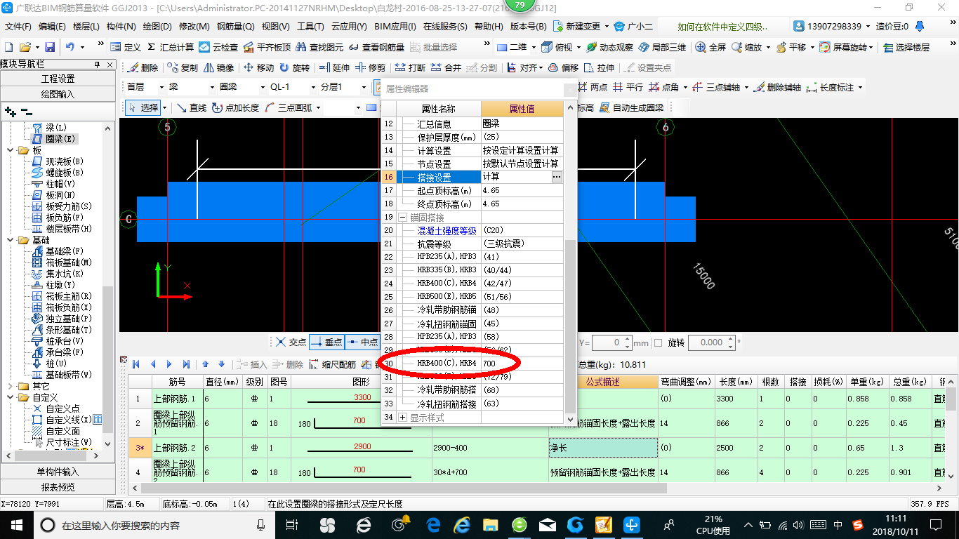Toggle the 垂点 perpendicular snap

(326, 342)
